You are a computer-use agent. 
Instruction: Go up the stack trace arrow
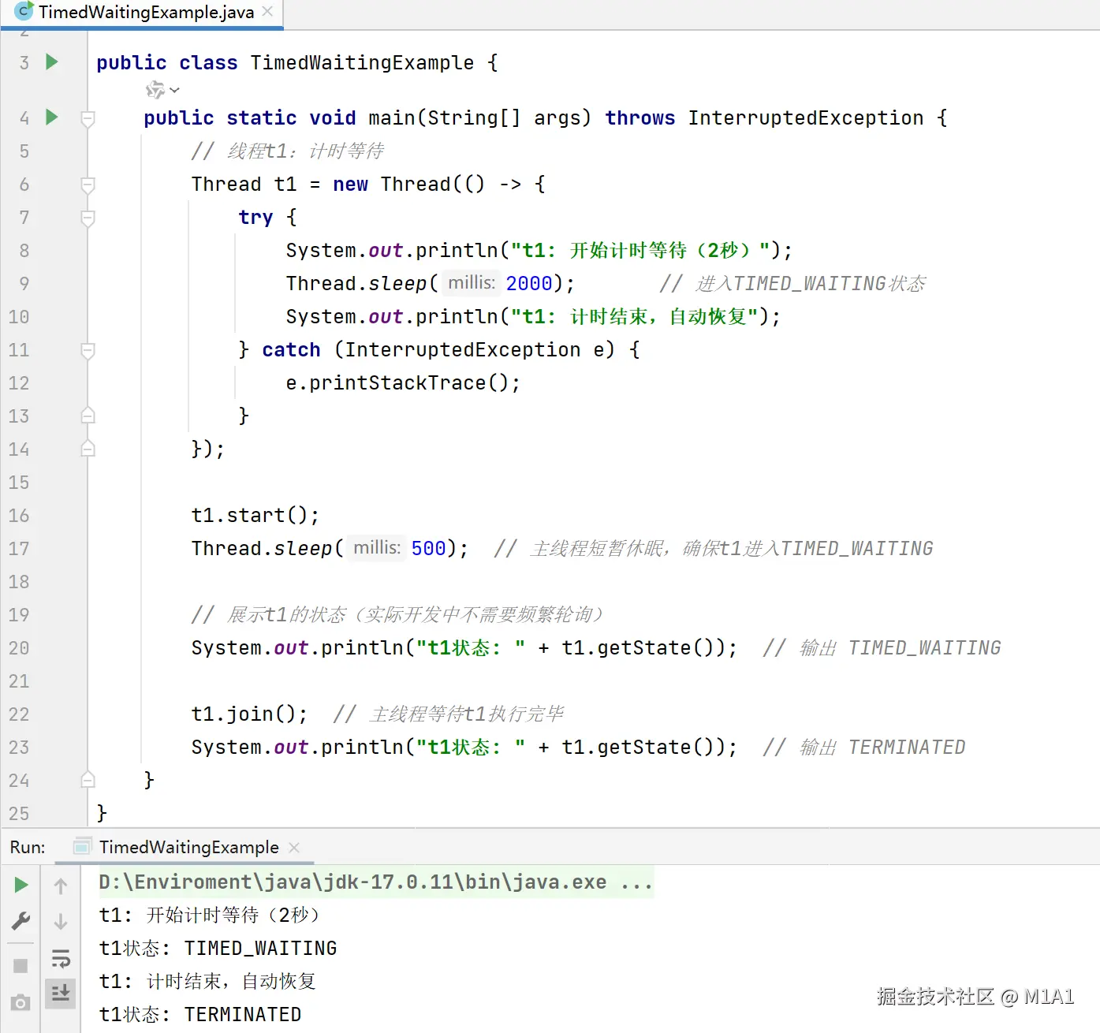click(x=61, y=886)
